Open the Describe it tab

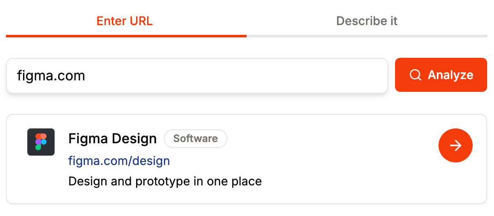[x=366, y=21]
